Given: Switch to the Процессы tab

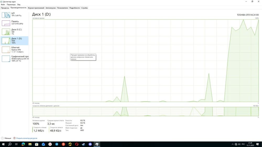Looking at the screenshot, I should 5,8.
